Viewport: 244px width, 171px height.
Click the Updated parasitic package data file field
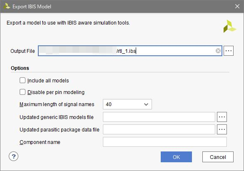pyautogui.click(x=159, y=129)
